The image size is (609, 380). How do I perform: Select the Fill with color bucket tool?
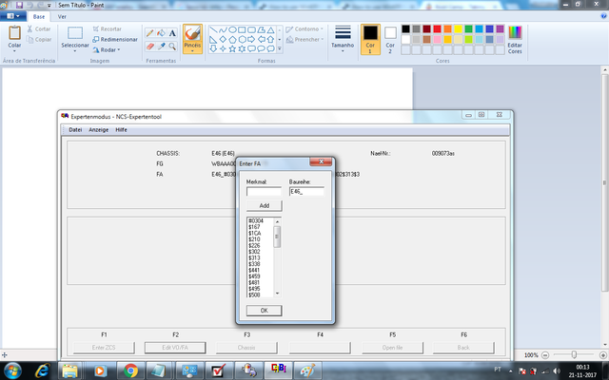(161, 33)
